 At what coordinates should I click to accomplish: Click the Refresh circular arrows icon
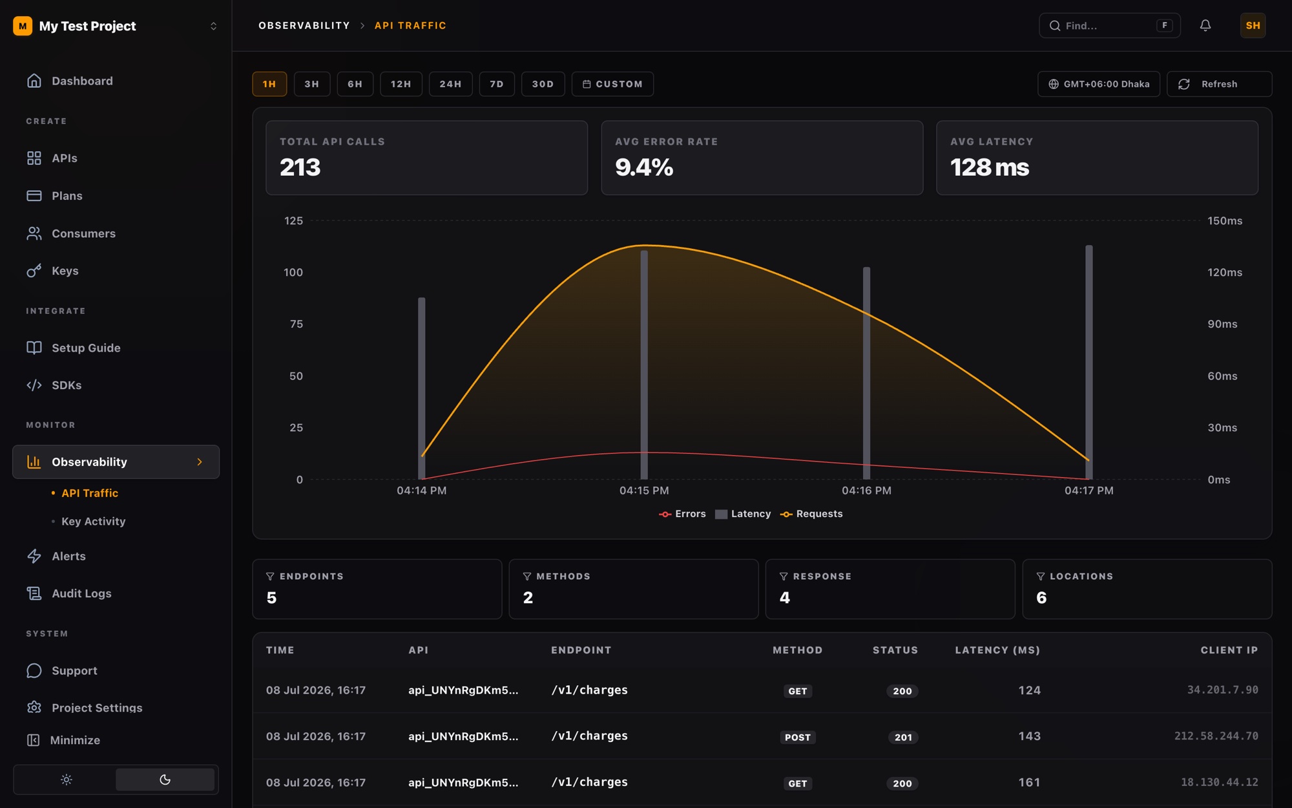tap(1184, 84)
